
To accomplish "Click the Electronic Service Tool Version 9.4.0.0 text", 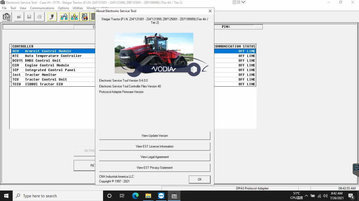I will [123, 81].
